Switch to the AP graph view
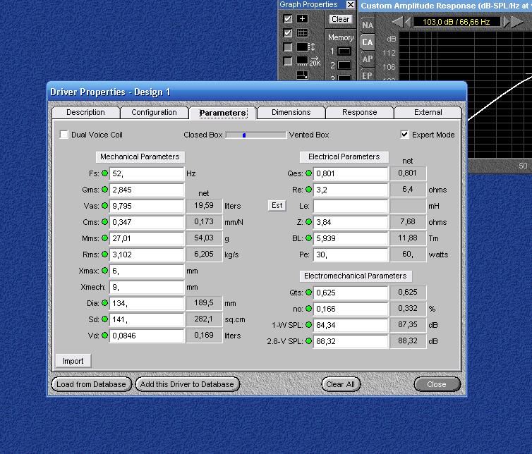The image size is (532, 454). click(368, 59)
